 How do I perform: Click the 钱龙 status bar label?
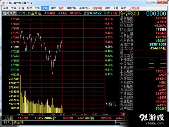(x=7, y=123)
